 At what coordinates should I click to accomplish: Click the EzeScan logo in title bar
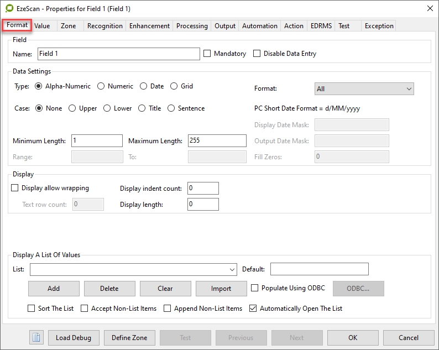point(9,8)
